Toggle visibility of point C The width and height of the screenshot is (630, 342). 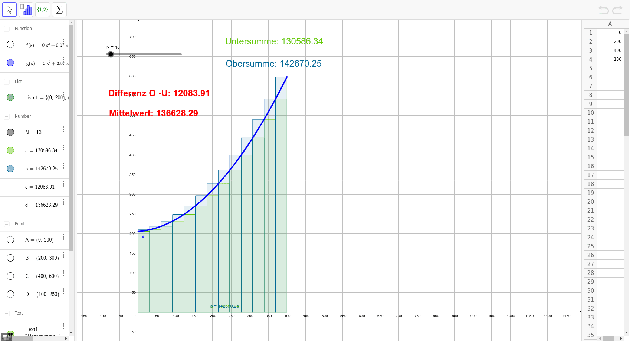(10, 276)
